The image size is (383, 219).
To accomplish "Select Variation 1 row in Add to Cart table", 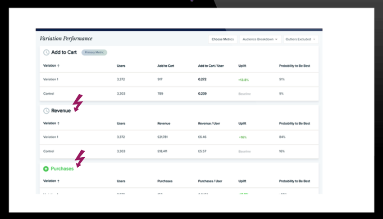I will coord(50,79).
